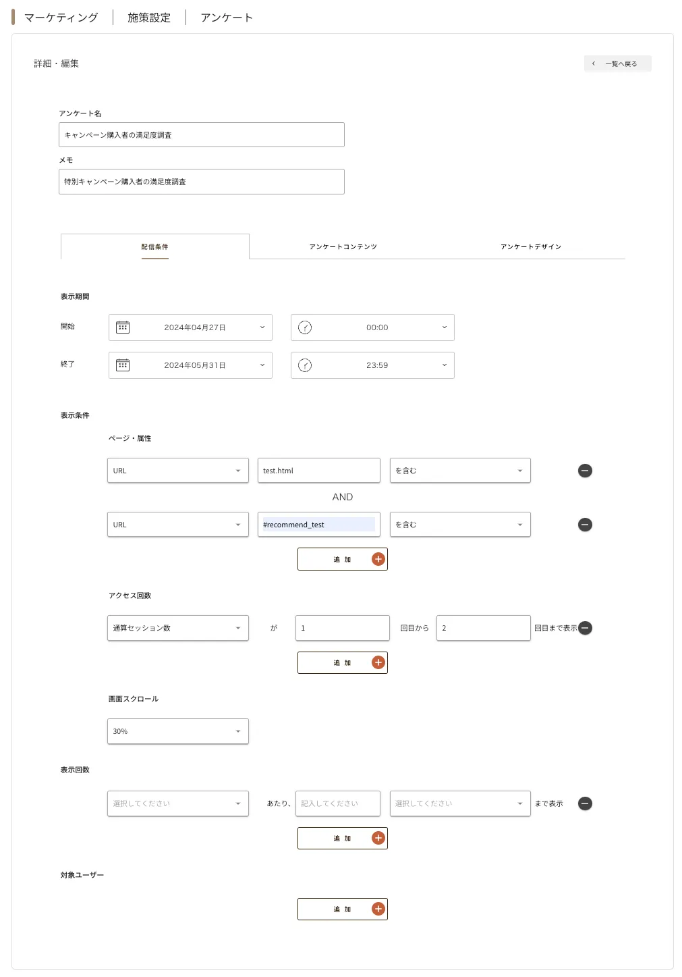
Task: Open the 通算セッション数 dropdown
Action: [178, 628]
